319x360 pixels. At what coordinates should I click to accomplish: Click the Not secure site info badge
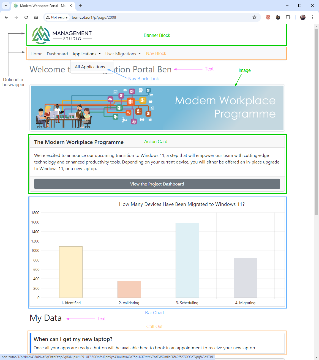pos(57,17)
